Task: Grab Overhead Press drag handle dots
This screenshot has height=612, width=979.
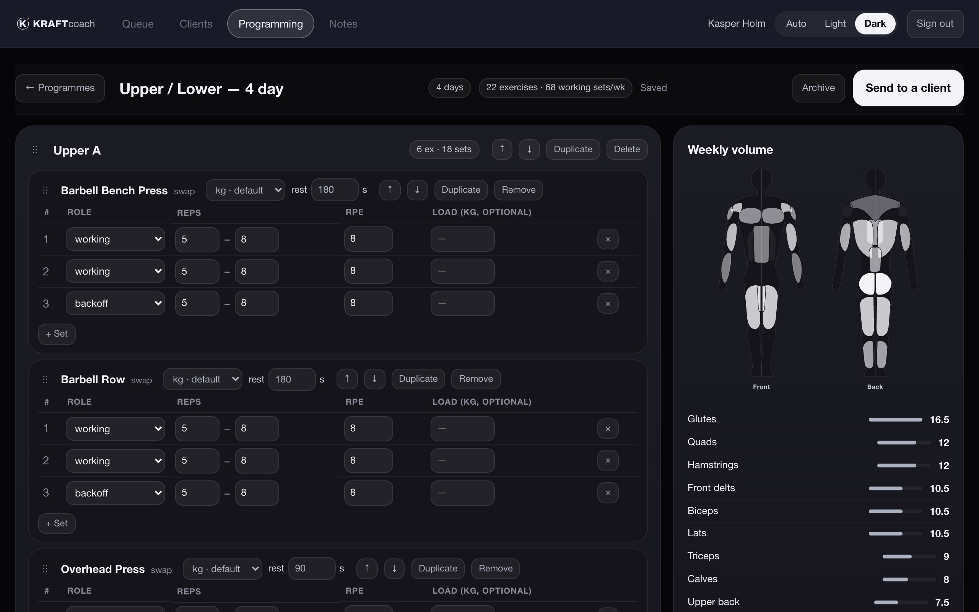Action: click(x=45, y=569)
